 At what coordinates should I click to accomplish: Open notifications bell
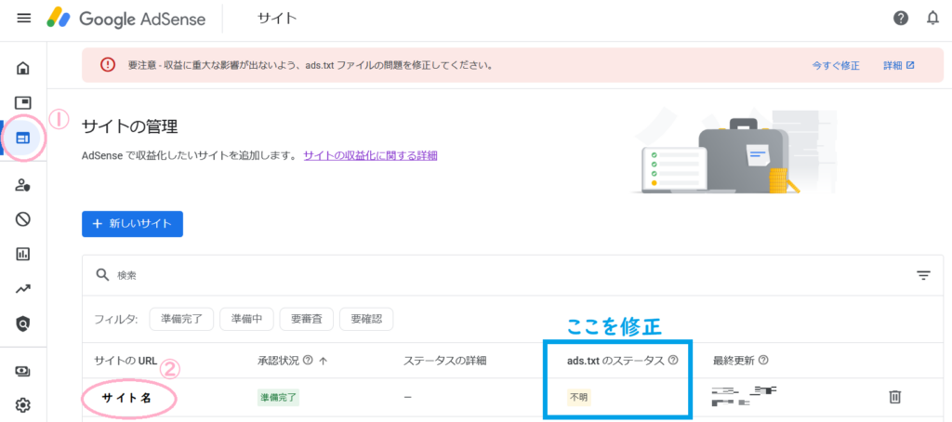pos(932,19)
